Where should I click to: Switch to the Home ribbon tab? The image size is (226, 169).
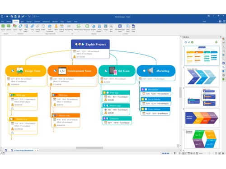pyautogui.click(x=9, y=22)
